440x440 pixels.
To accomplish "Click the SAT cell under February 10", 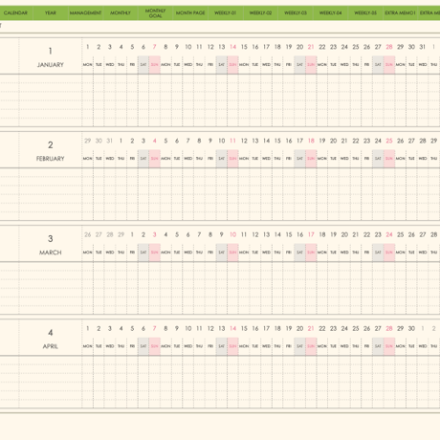I will (x=222, y=159).
